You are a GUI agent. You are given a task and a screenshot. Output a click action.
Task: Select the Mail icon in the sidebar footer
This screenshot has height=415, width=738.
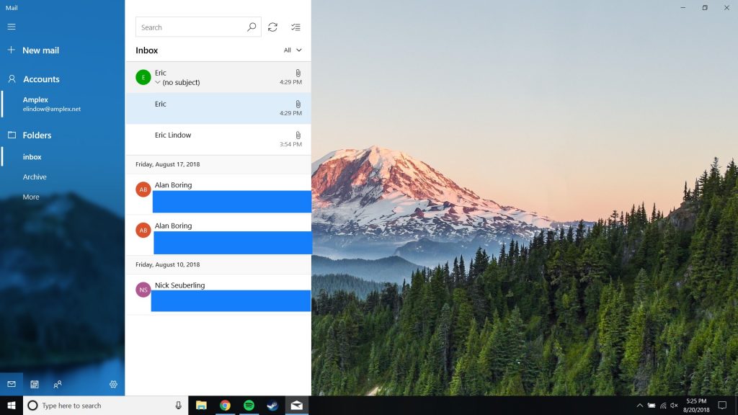[x=10, y=384]
